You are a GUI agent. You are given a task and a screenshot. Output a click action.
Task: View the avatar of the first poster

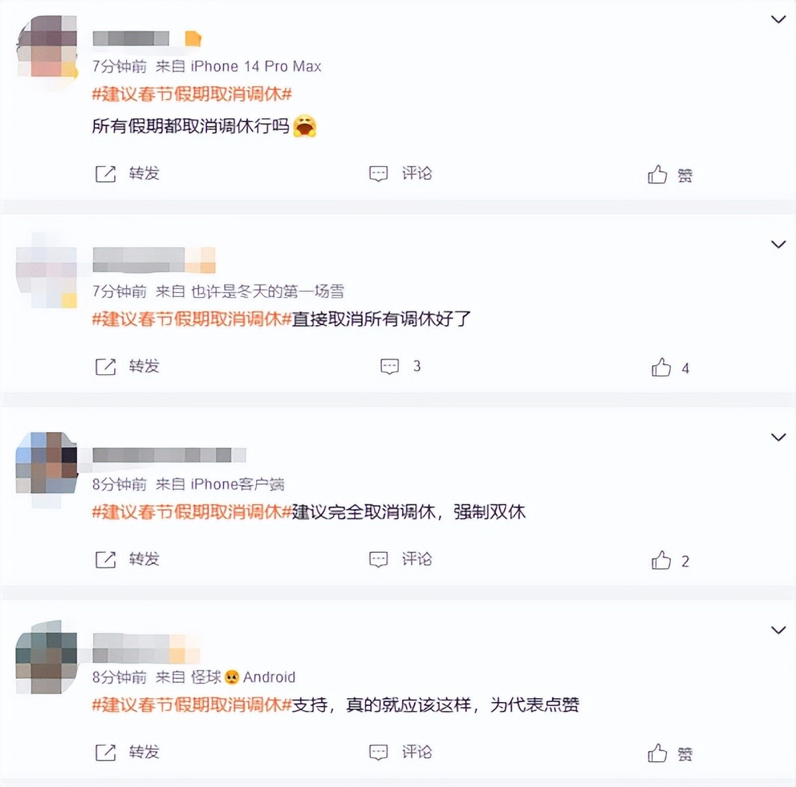pos(46,46)
